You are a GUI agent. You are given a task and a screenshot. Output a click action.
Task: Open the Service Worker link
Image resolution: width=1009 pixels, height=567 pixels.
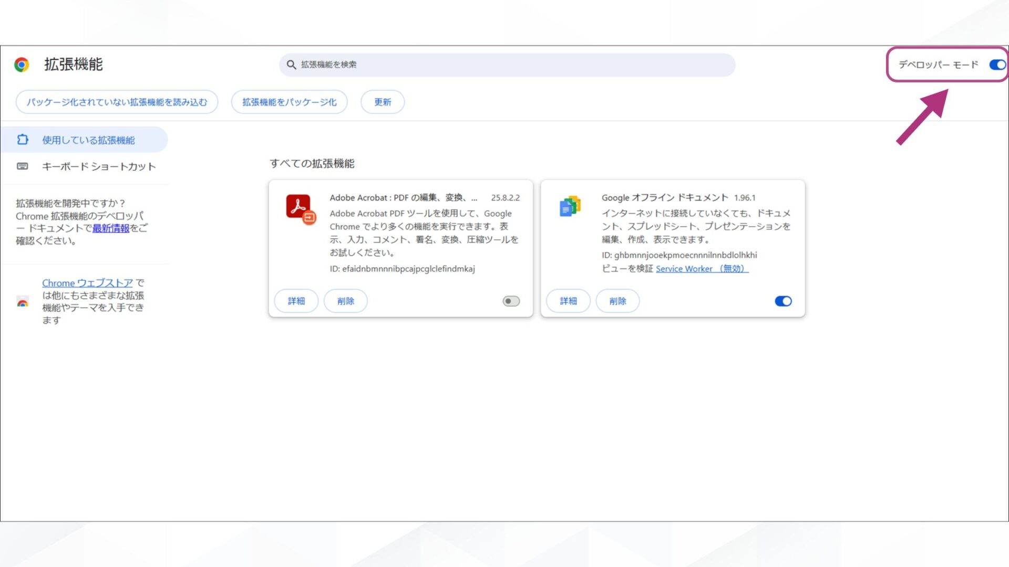(x=684, y=268)
